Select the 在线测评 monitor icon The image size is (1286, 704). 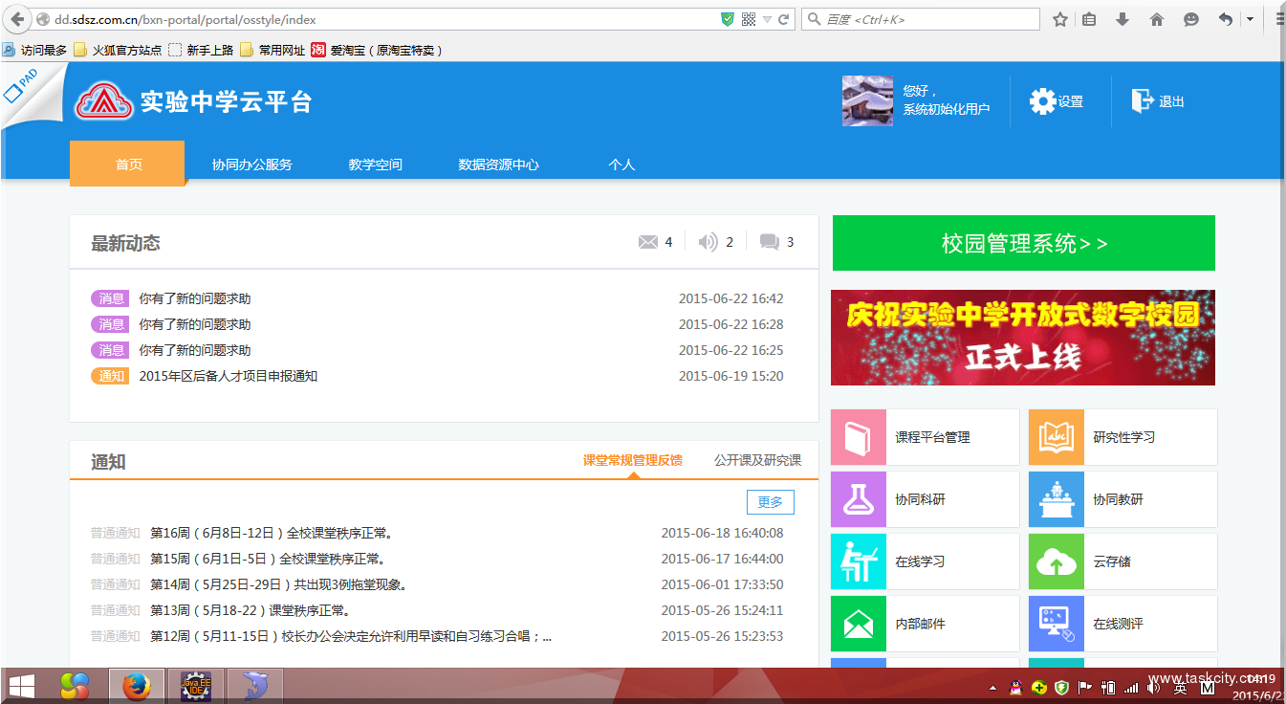click(1056, 623)
